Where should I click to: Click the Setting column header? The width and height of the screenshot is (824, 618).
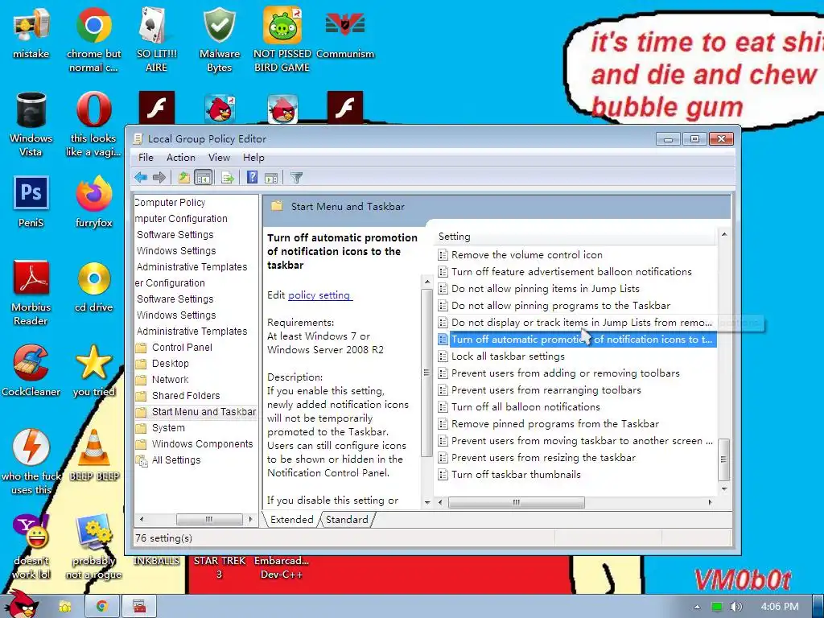pos(575,237)
